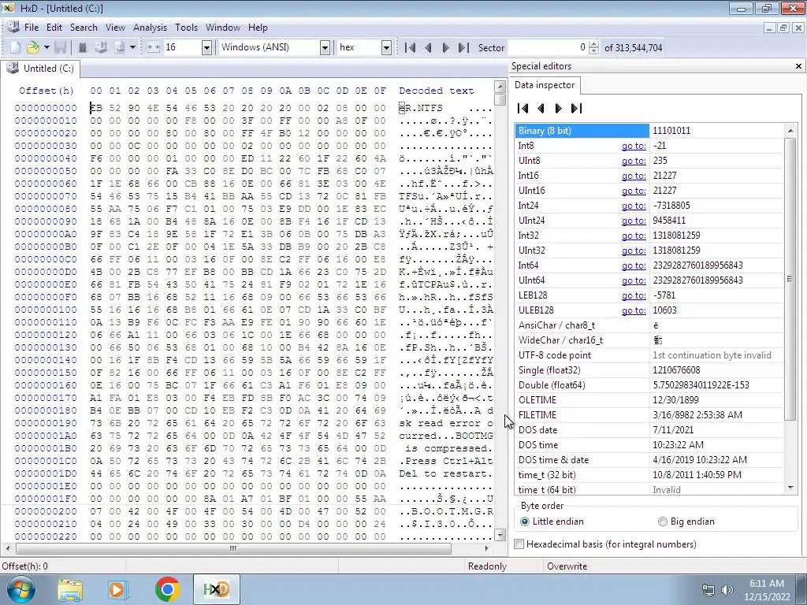The image size is (807, 605).
Task: Decrement sector number with down spinner
Action: click(593, 51)
